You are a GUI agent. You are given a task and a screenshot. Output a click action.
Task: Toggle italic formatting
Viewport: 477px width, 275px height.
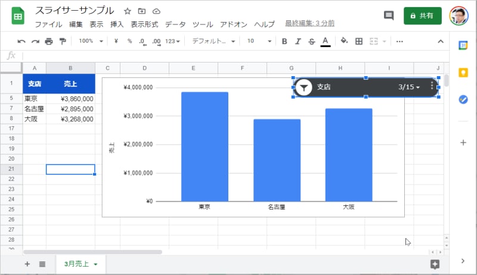298,41
